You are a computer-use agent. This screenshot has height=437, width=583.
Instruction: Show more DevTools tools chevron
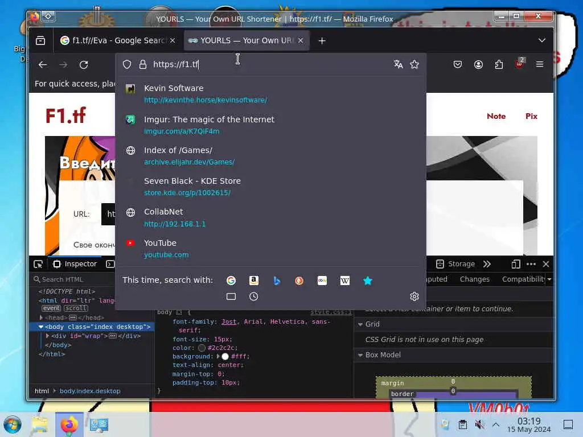(x=487, y=264)
